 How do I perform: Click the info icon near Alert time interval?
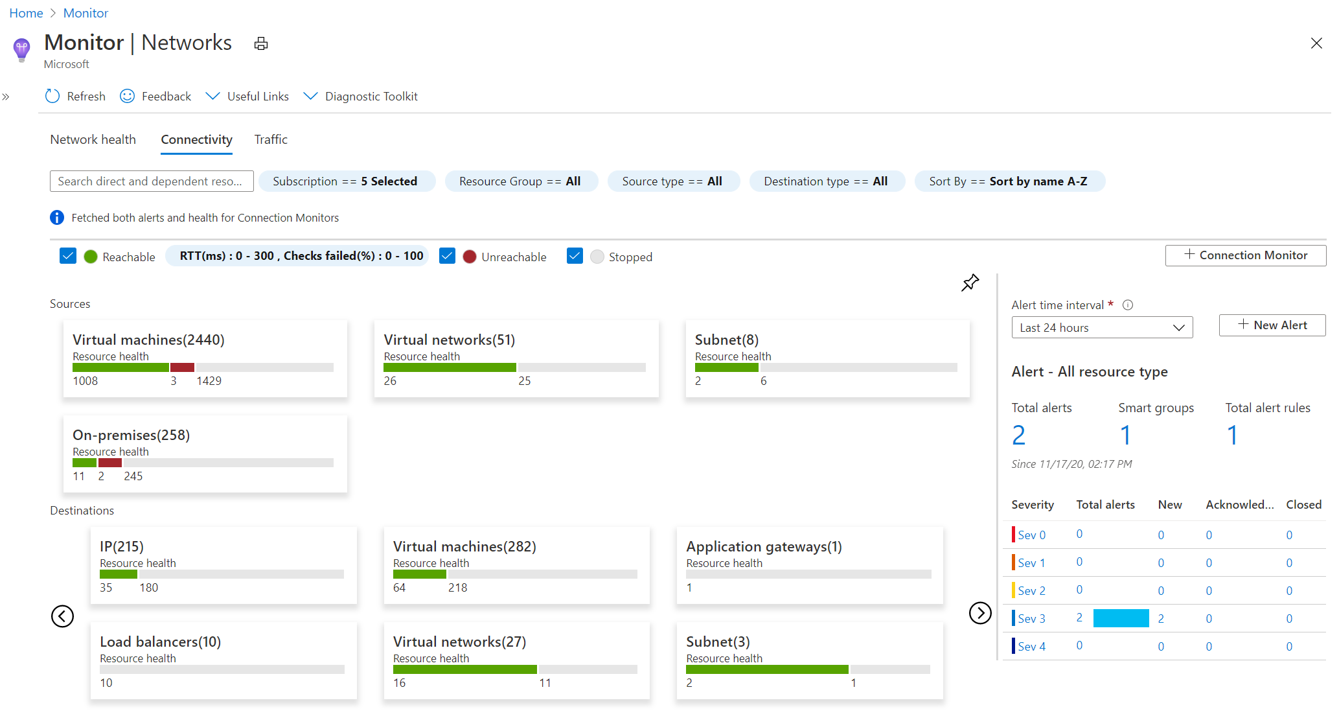1128,305
